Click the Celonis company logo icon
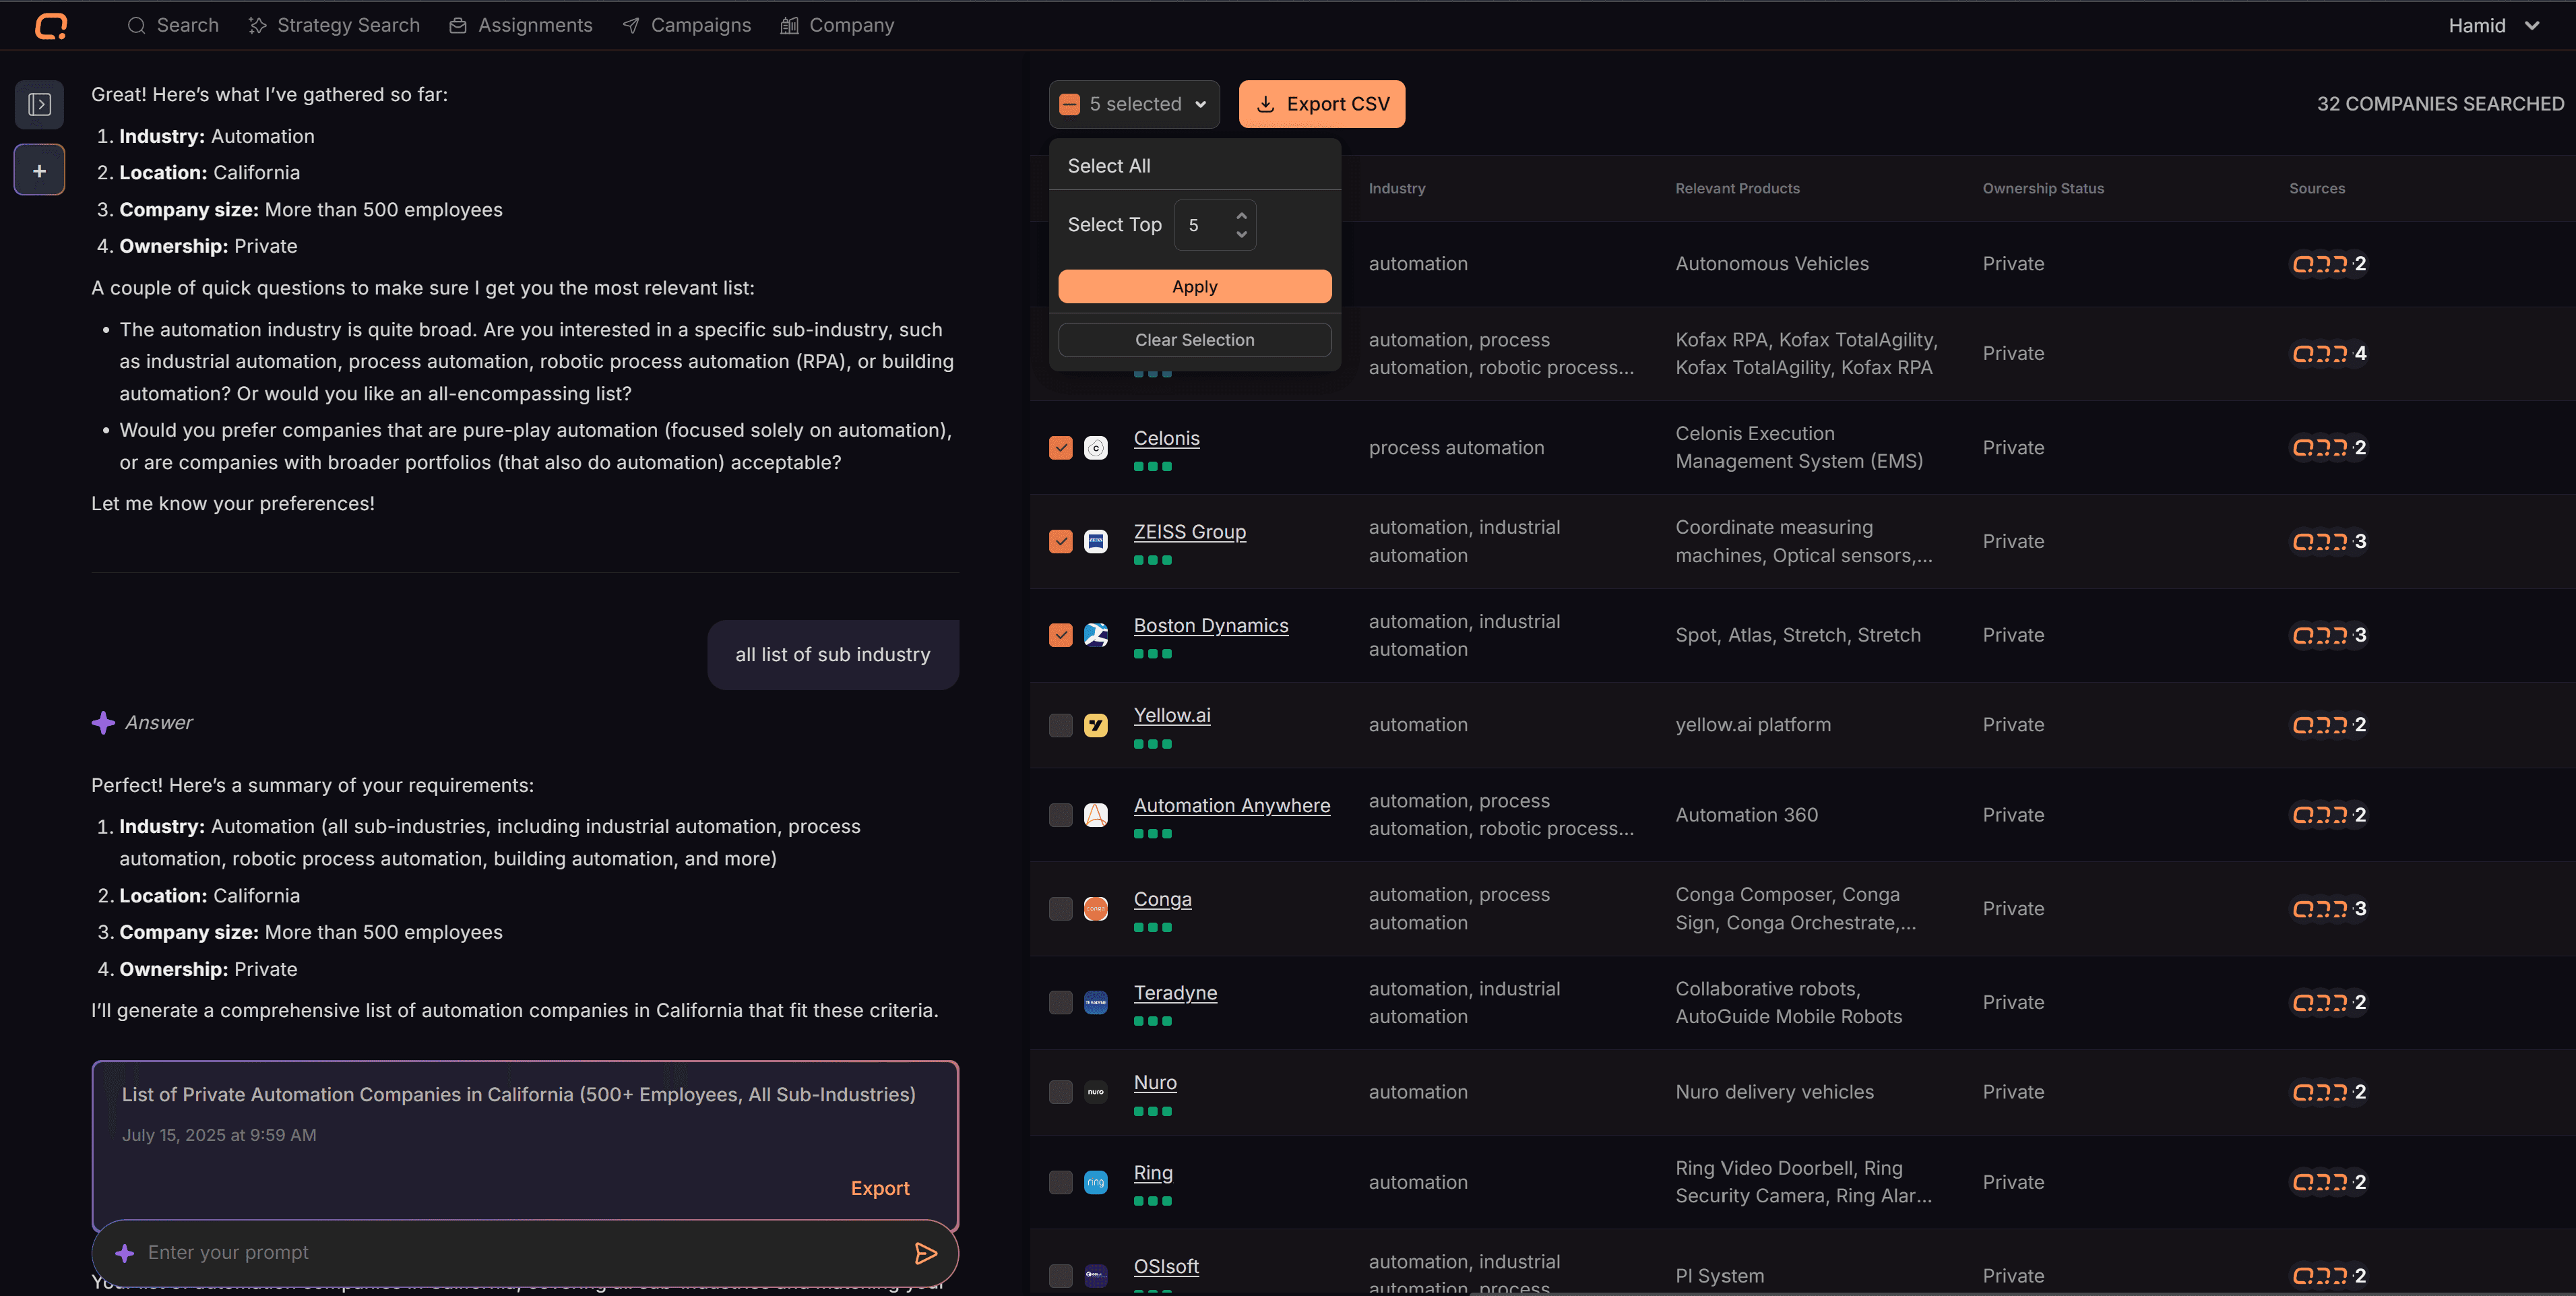This screenshot has height=1296, width=2576. (1096, 447)
